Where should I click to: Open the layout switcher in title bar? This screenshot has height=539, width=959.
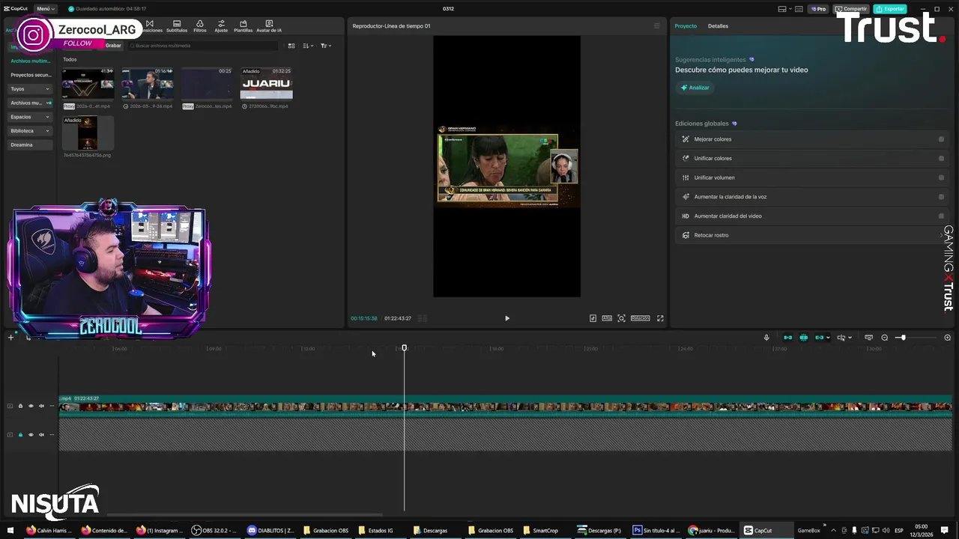[x=786, y=9]
